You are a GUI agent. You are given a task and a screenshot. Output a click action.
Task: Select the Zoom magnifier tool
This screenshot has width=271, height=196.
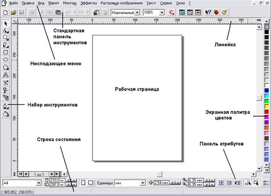(x=5, y=38)
